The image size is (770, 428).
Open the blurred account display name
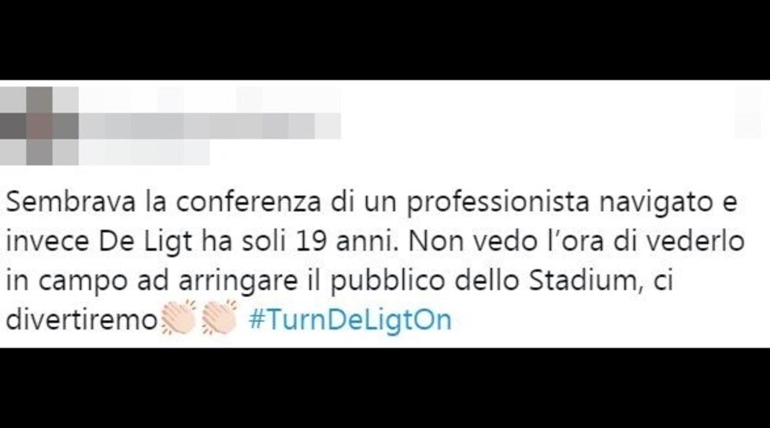(x=209, y=126)
